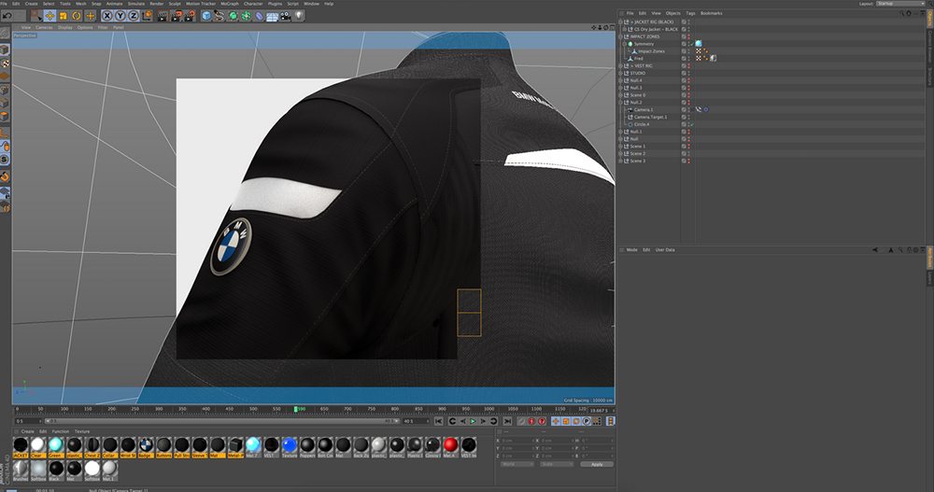This screenshot has height=492, width=934.
Task: Expand the JACKET RIG (BLACK) object
Action: tap(621, 22)
